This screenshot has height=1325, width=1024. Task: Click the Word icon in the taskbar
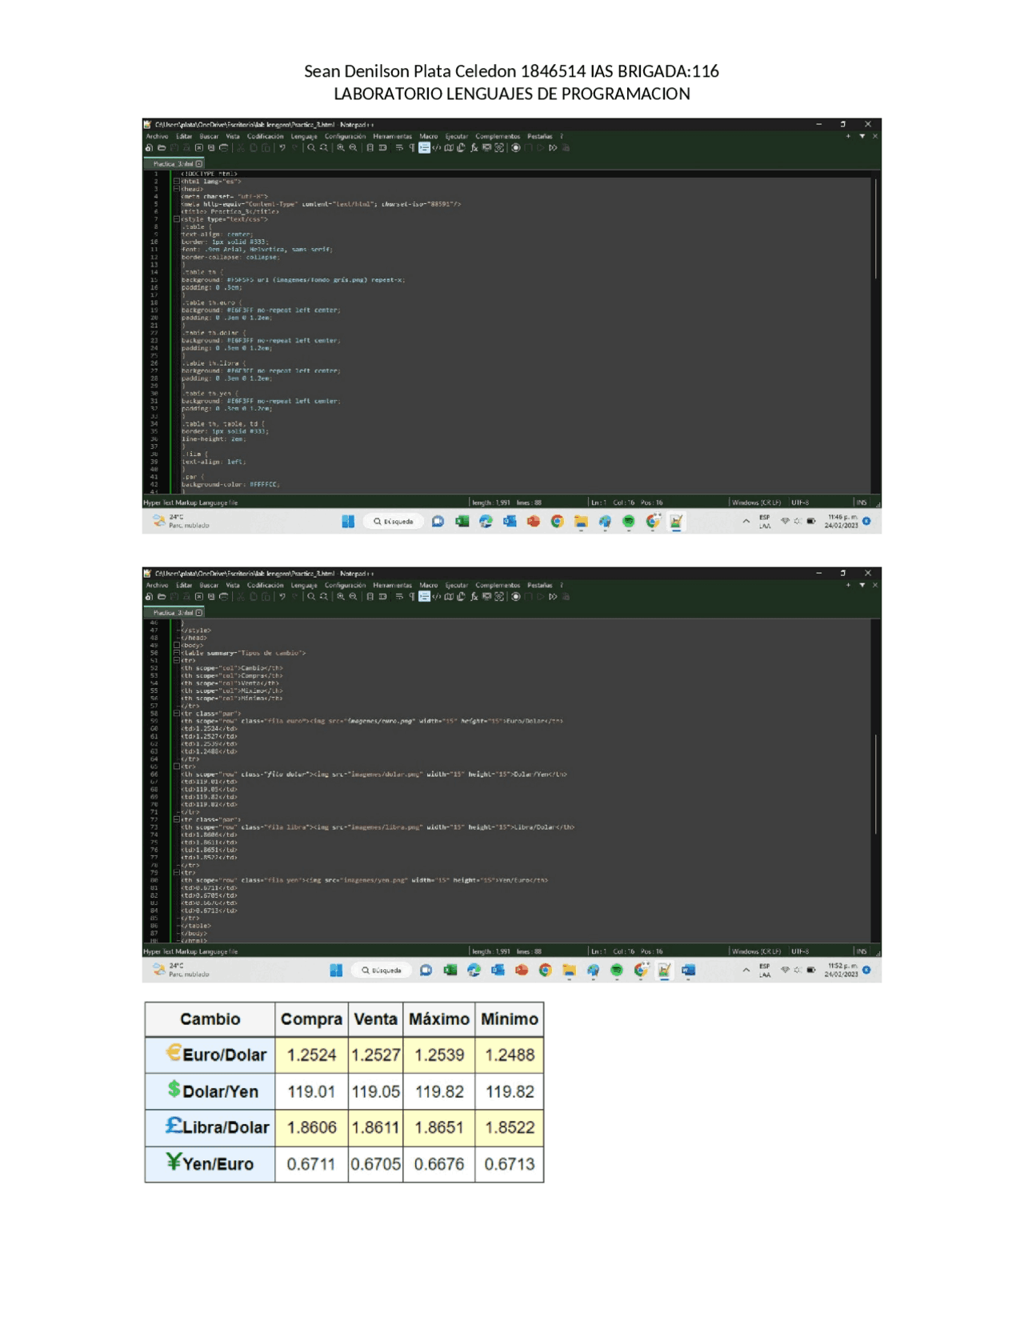(x=688, y=970)
